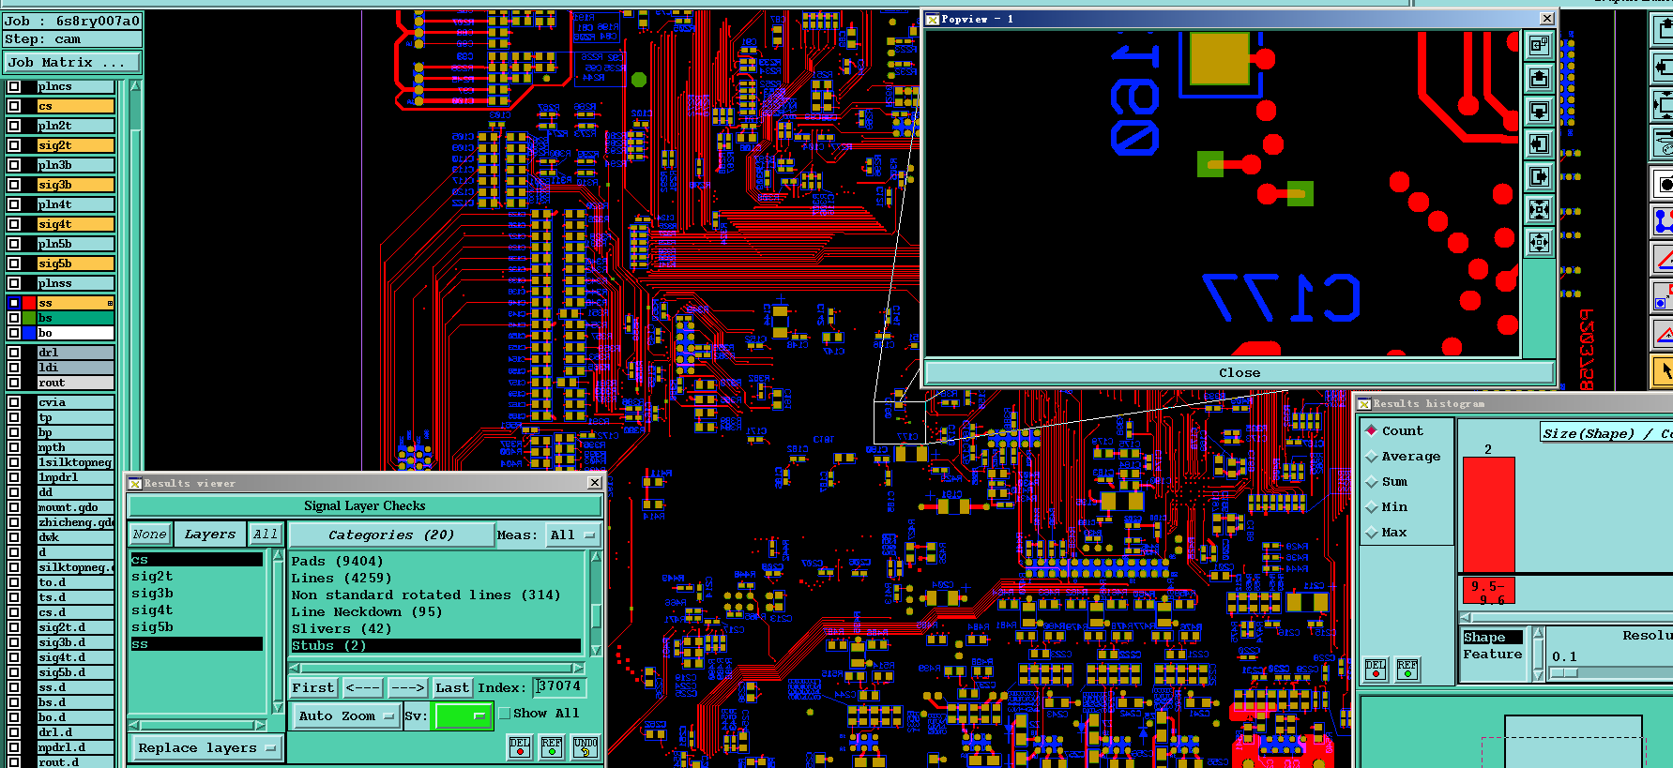1673x768 pixels.
Task: Click Popview pan down icon
Action: pos(1539,111)
